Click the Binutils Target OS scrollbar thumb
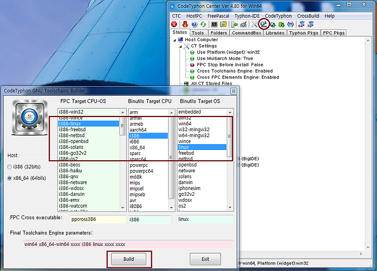Viewport: 377px width, 271px height. [x=230, y=136]
